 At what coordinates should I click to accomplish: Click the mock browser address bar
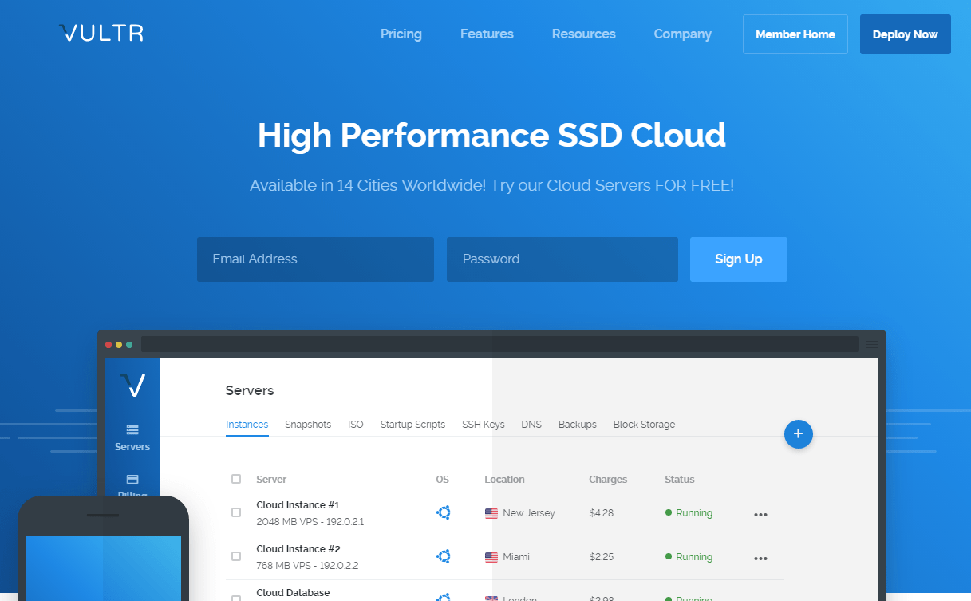point(499,344)
